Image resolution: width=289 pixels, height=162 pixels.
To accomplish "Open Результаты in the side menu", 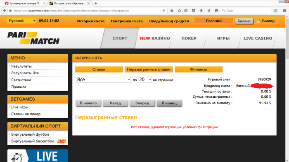I will [x=21, y=66].
